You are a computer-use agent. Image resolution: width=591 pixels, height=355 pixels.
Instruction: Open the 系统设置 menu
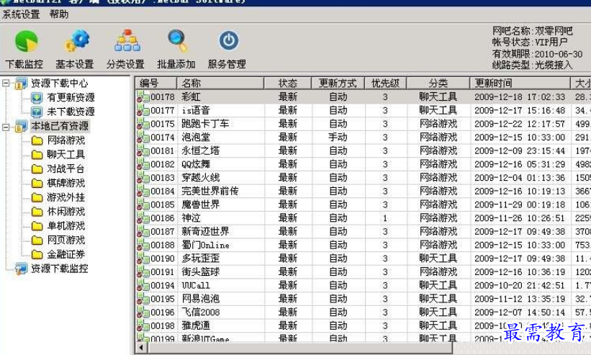pyautogui.click(x=21, y=14)
